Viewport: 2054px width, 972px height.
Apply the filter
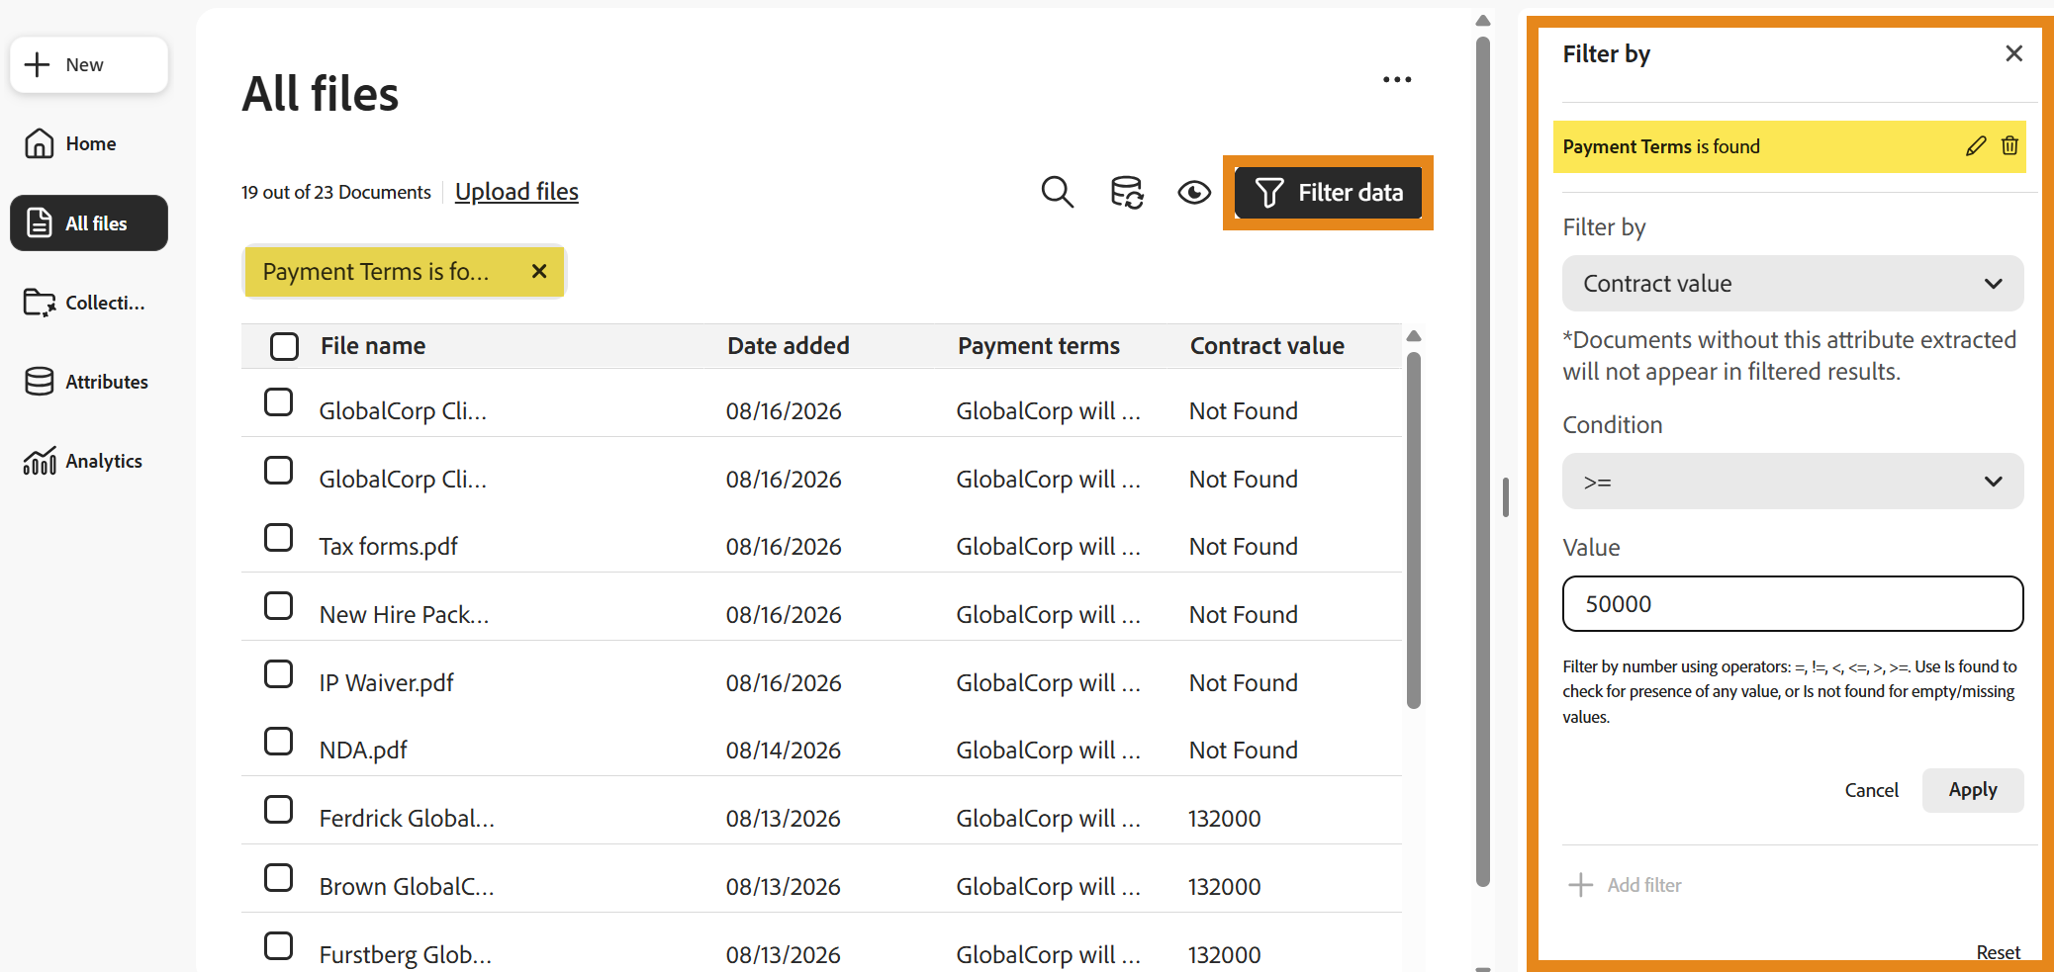[x=1973, y=790]
